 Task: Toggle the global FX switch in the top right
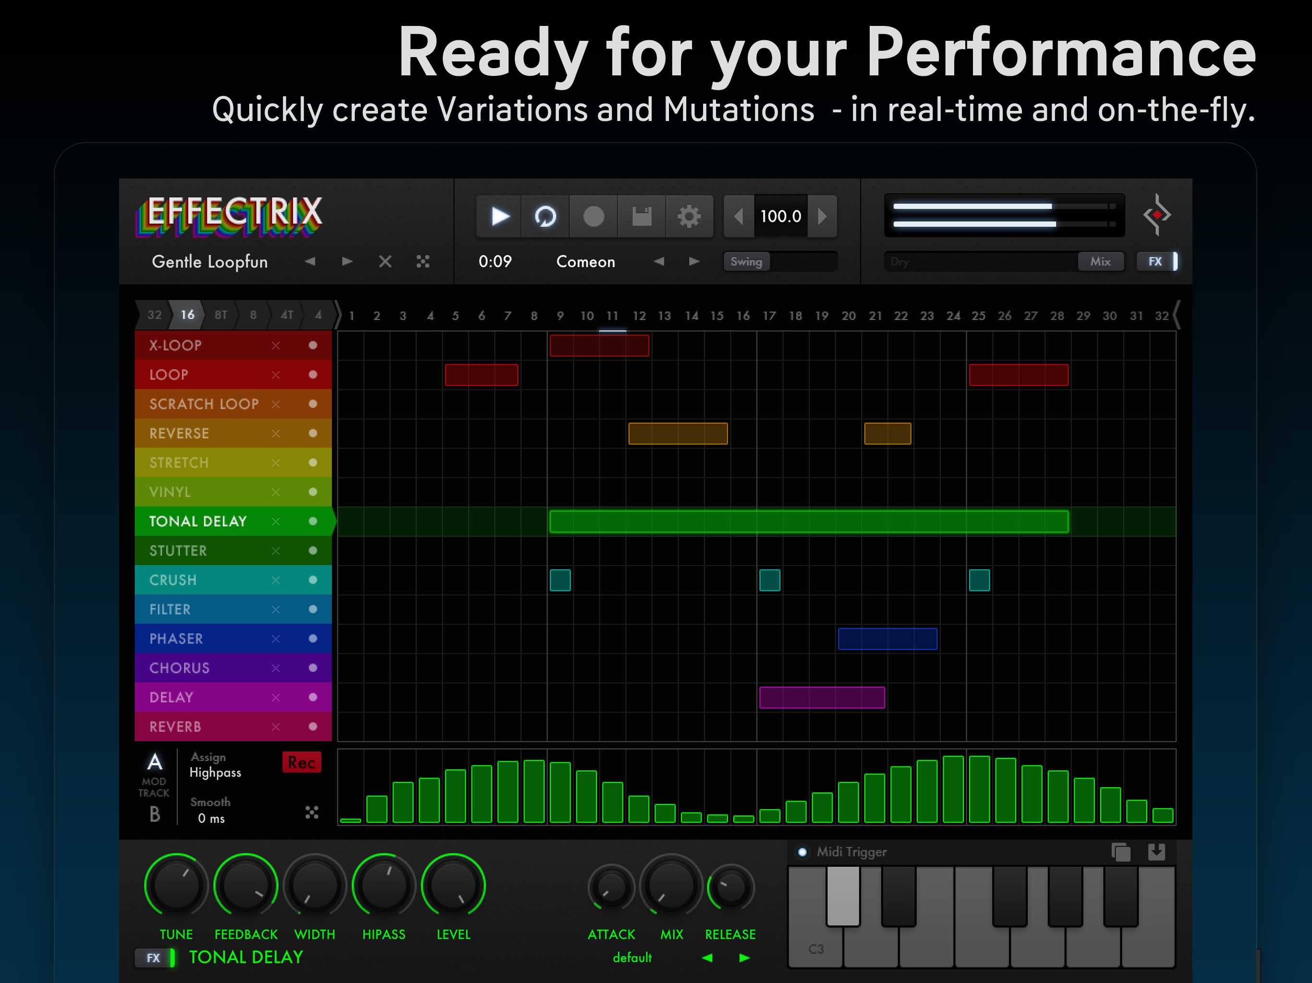coord(1157,262)
